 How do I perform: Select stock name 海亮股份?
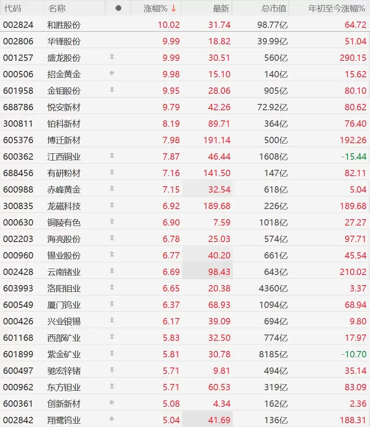64,239
